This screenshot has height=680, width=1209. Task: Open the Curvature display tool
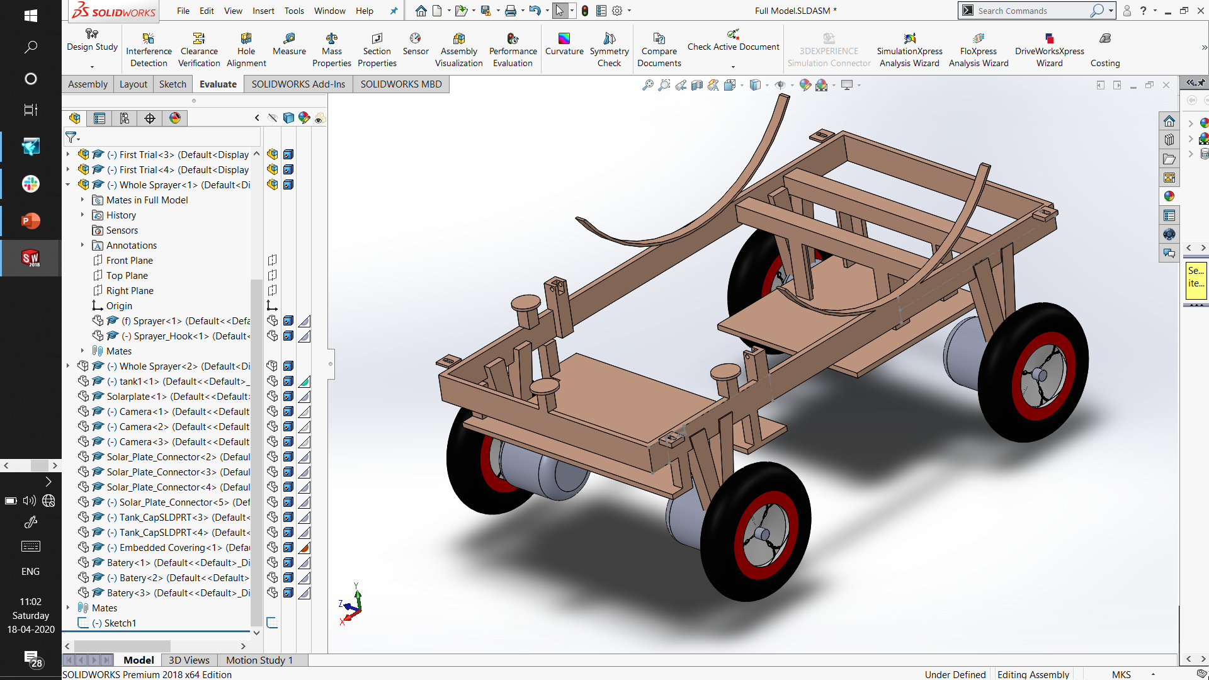click(564, 43)
